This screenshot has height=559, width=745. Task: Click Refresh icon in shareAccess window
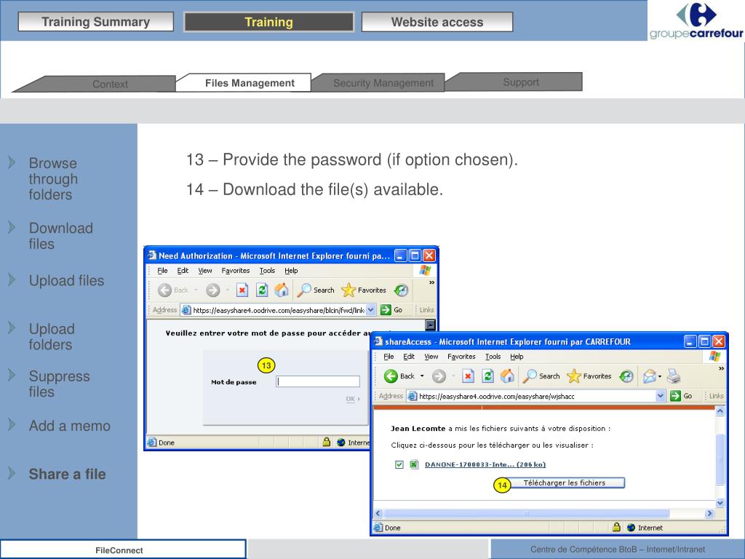pyautogui.click(x=488, y=376)
